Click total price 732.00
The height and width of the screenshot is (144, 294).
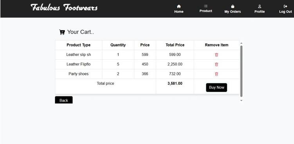(175, 74)
